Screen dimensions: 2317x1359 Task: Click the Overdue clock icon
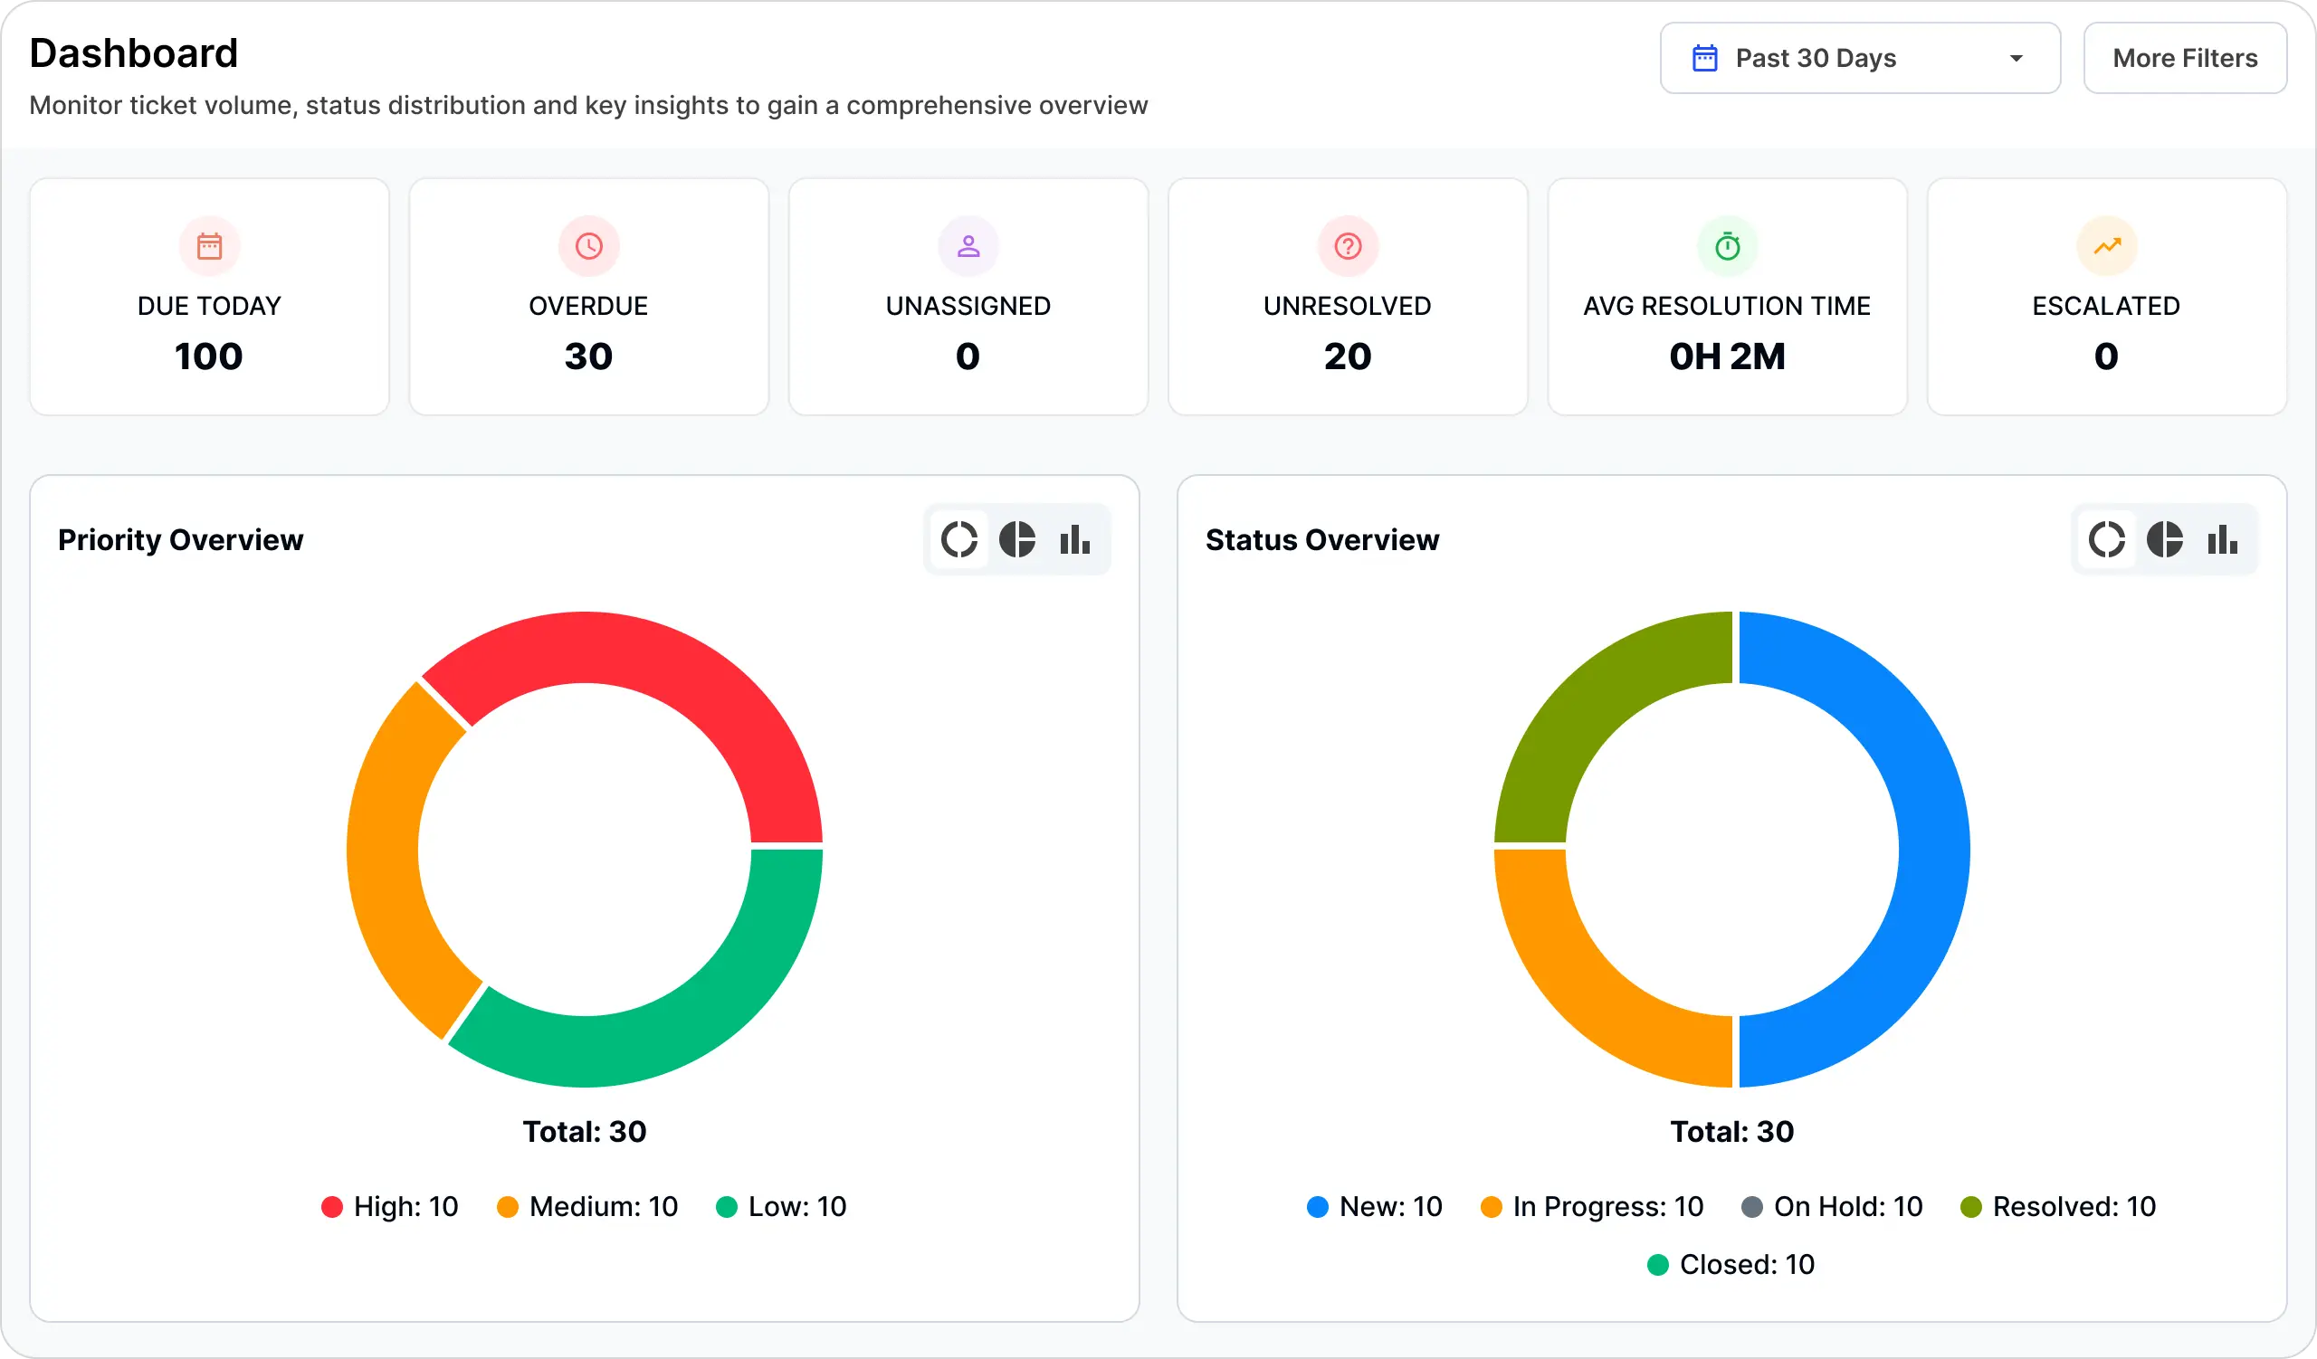588,246
